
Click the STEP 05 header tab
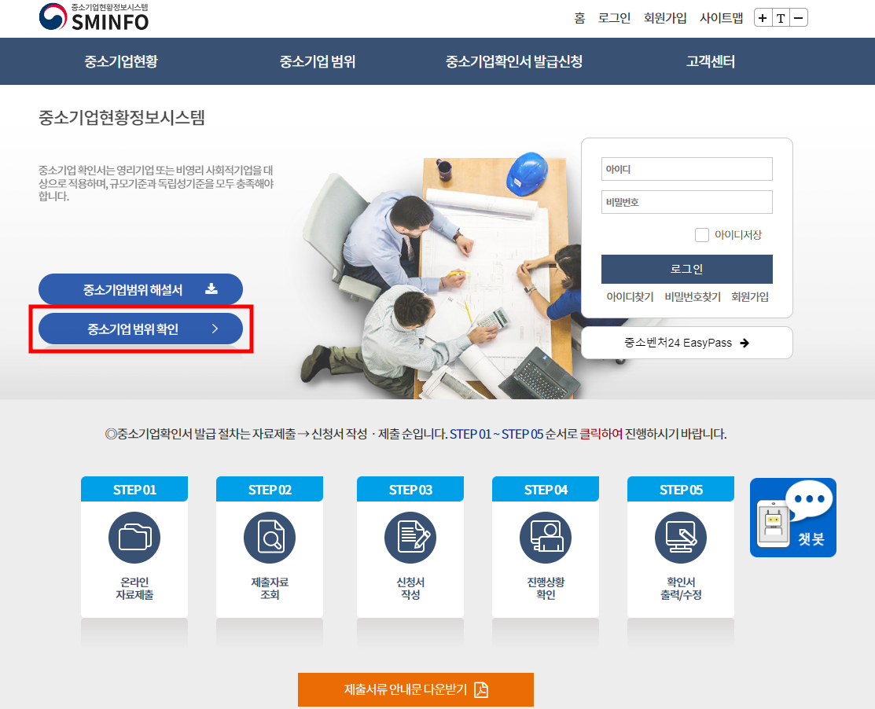pyautogui.click(x=681, y=489)
